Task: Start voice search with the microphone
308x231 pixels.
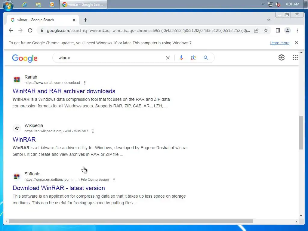Action: pos(181,58)
